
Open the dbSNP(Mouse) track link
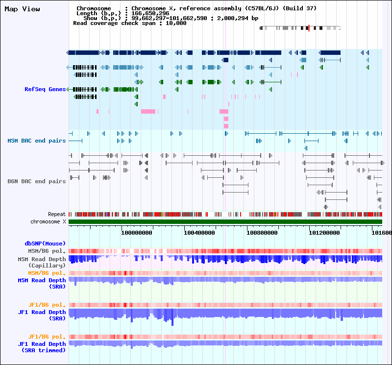click(45, 243)
